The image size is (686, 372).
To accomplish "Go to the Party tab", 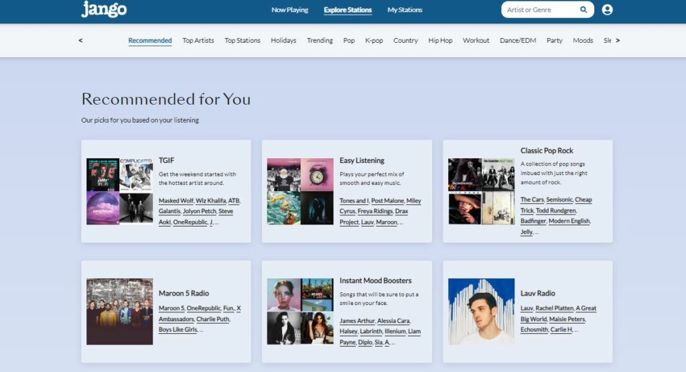I will coord(554,40).
